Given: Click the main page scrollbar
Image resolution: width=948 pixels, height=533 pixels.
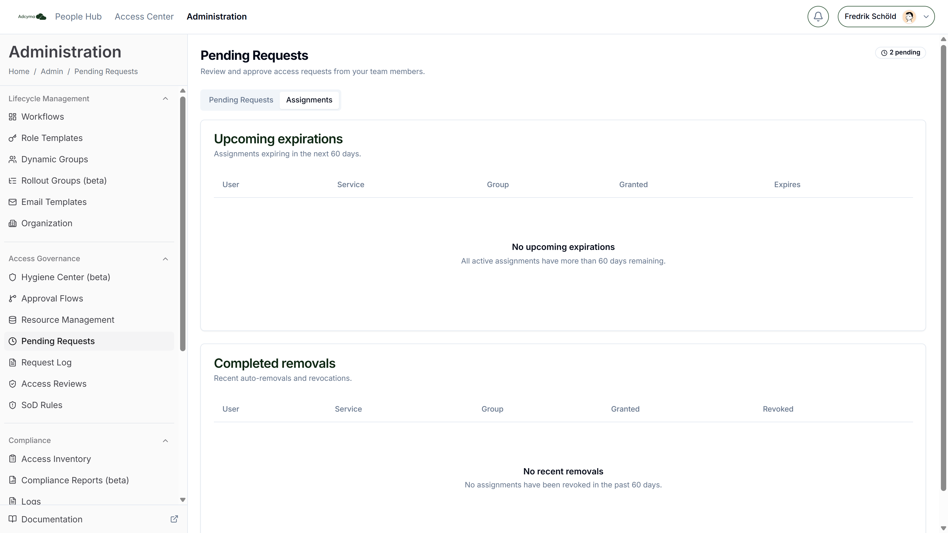Looking at the screenshot, I should [943, 268].
